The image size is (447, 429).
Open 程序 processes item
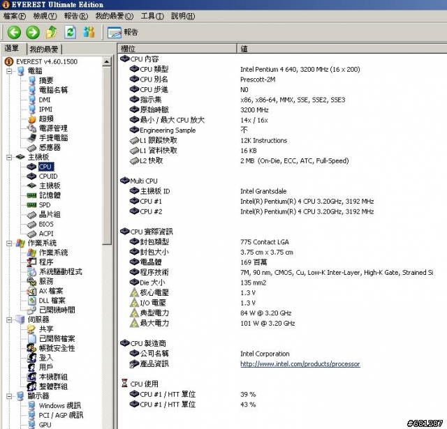[x=46, y=262]
